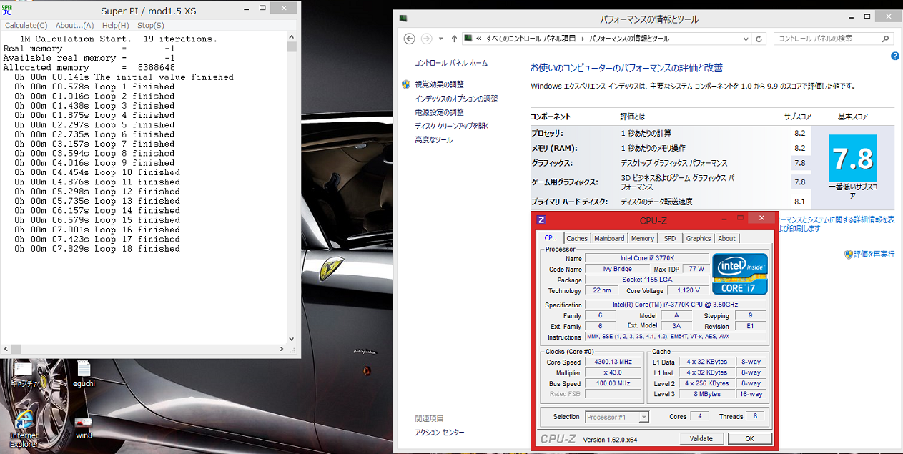This screenshot has width=903, height=454.
Task: Click the Super PI horizontal scrollbar right arrow
Action: pos(282,348)
